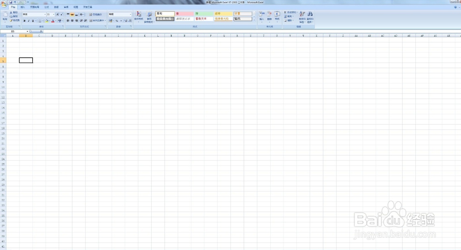Open the font size dropdown
This screenshot has width=461, height=250.
(53, 14)
